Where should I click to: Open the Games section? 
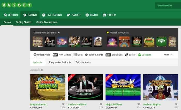(x=73, y=15)
